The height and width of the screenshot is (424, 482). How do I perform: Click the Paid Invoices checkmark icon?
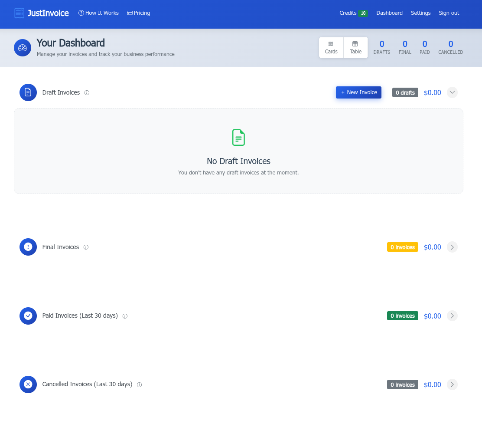(x=28, y=316)
